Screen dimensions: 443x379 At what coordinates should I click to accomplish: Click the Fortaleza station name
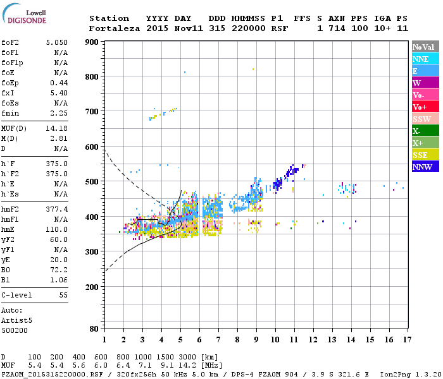tap(115, 28)
